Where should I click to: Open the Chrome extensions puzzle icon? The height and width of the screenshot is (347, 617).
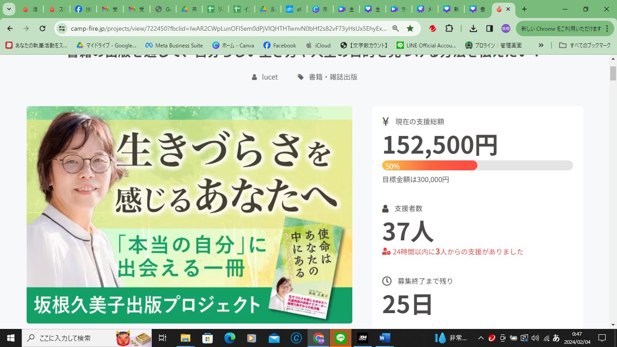(449, 28)
